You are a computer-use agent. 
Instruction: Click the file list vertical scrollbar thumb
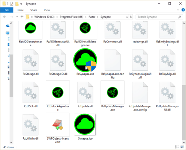coord(183,112)
